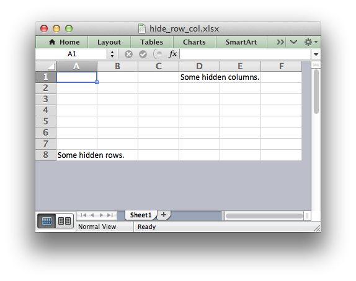Click the formula confirm checkmark icon
This screenshot has width=356, height=281.
(143, 54)
